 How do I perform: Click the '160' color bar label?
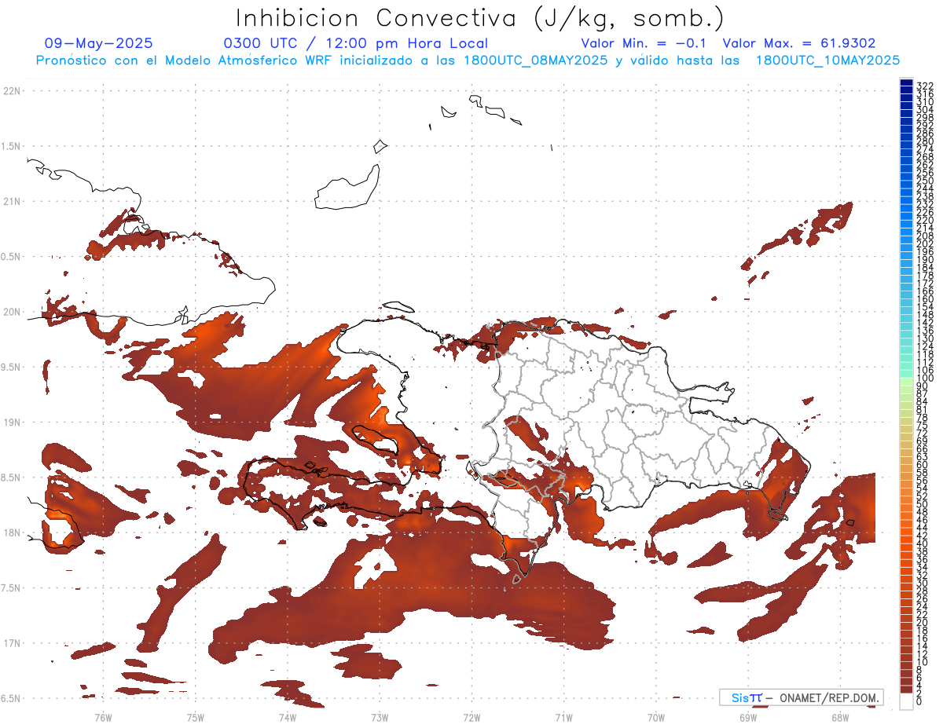point(925,299)
